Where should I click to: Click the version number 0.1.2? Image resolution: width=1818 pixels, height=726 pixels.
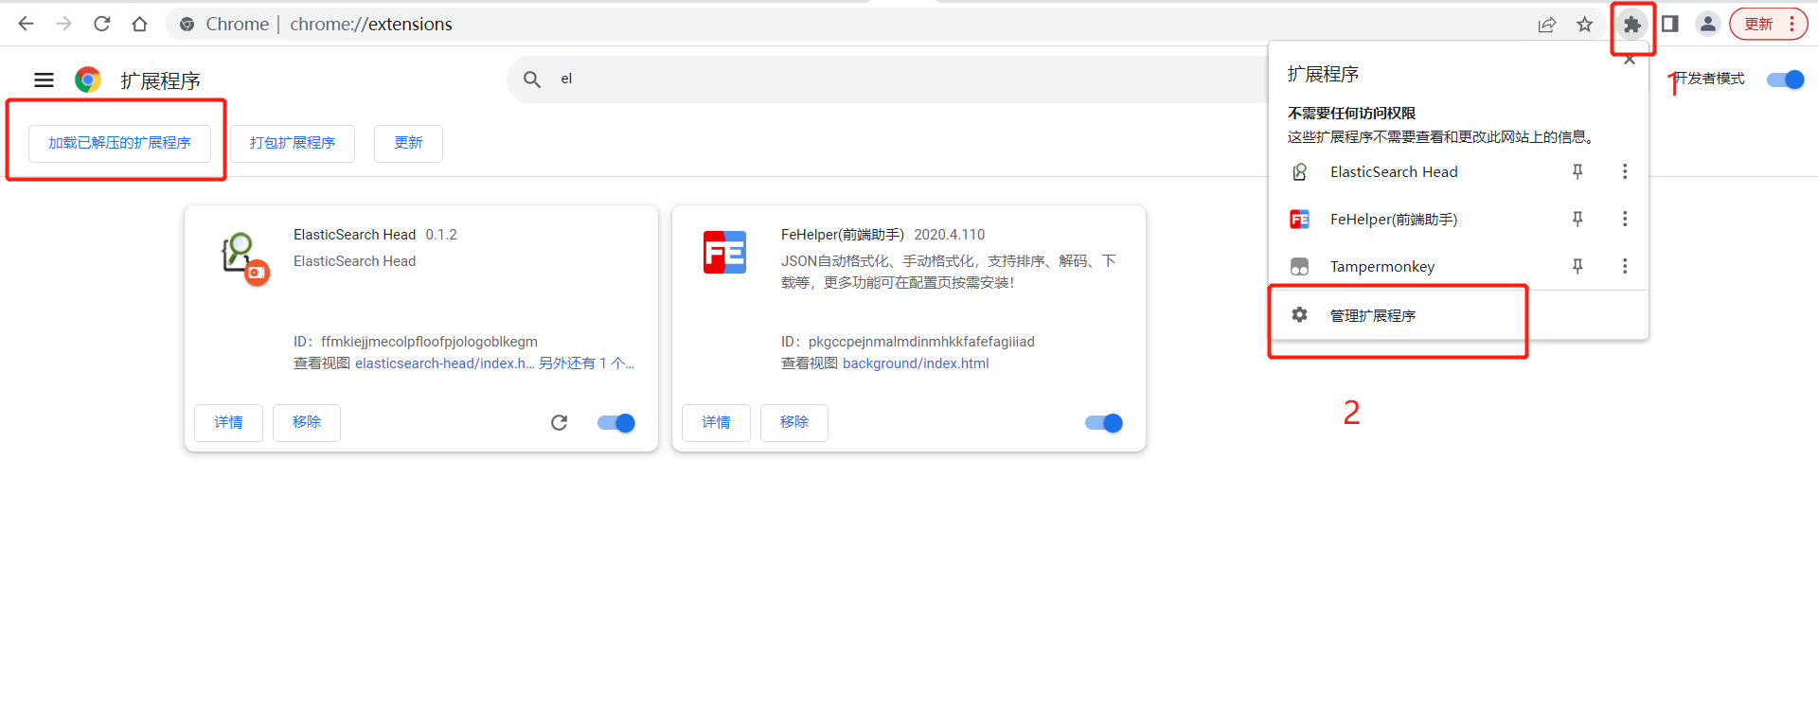click(x=441, y=235)
